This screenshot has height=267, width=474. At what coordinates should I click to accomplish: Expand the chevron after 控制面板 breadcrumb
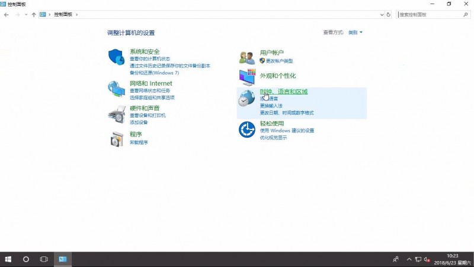point(77,14)
